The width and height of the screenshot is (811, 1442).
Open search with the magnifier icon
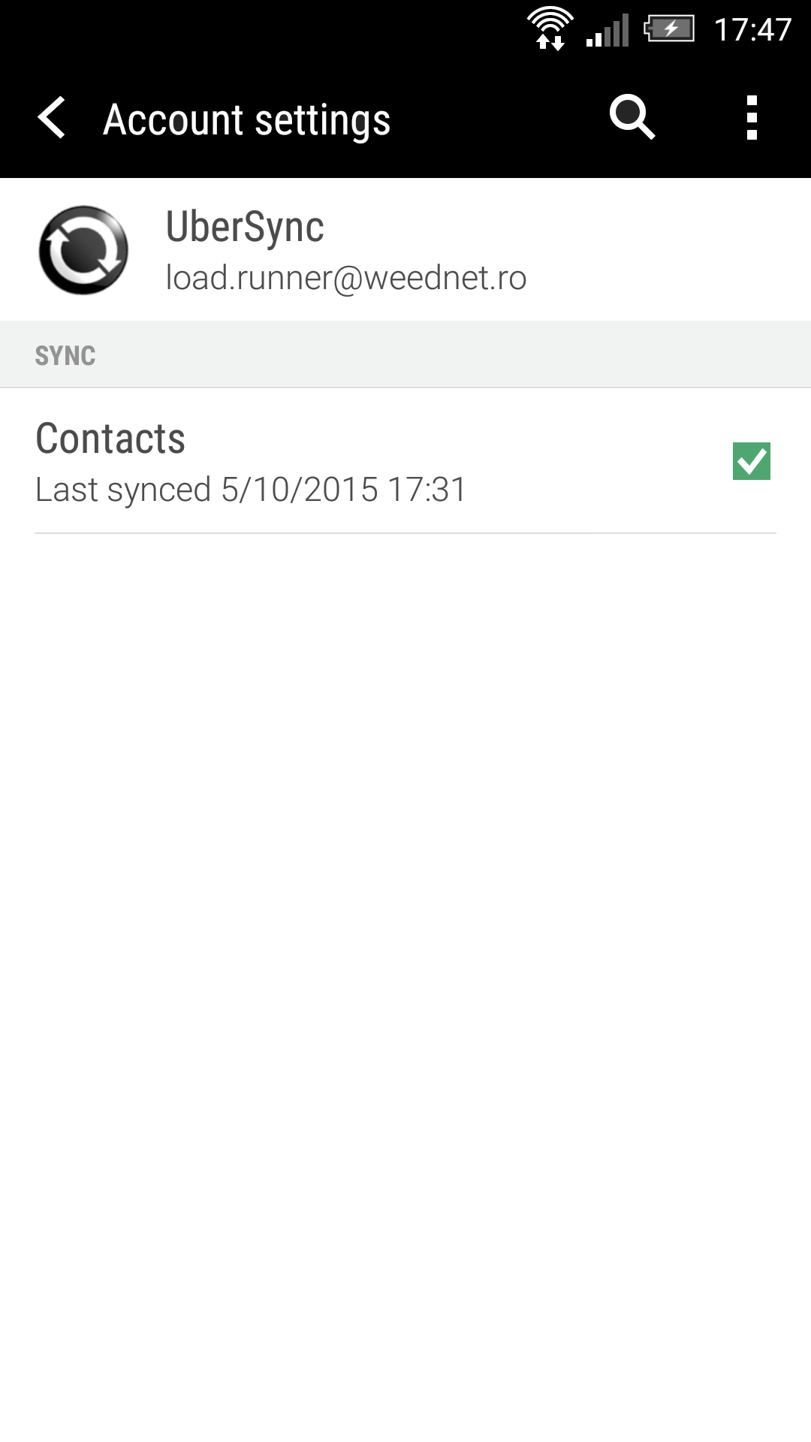pyautogui.click(x=632, y=117)
